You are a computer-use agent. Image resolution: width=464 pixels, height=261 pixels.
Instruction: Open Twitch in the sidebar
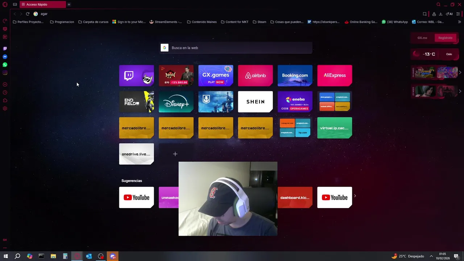[x=5, y=49]
